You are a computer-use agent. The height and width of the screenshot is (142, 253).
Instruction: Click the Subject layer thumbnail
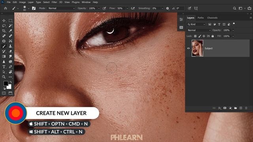click(197, 48)
